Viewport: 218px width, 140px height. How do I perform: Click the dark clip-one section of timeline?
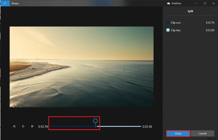[71, 126]
